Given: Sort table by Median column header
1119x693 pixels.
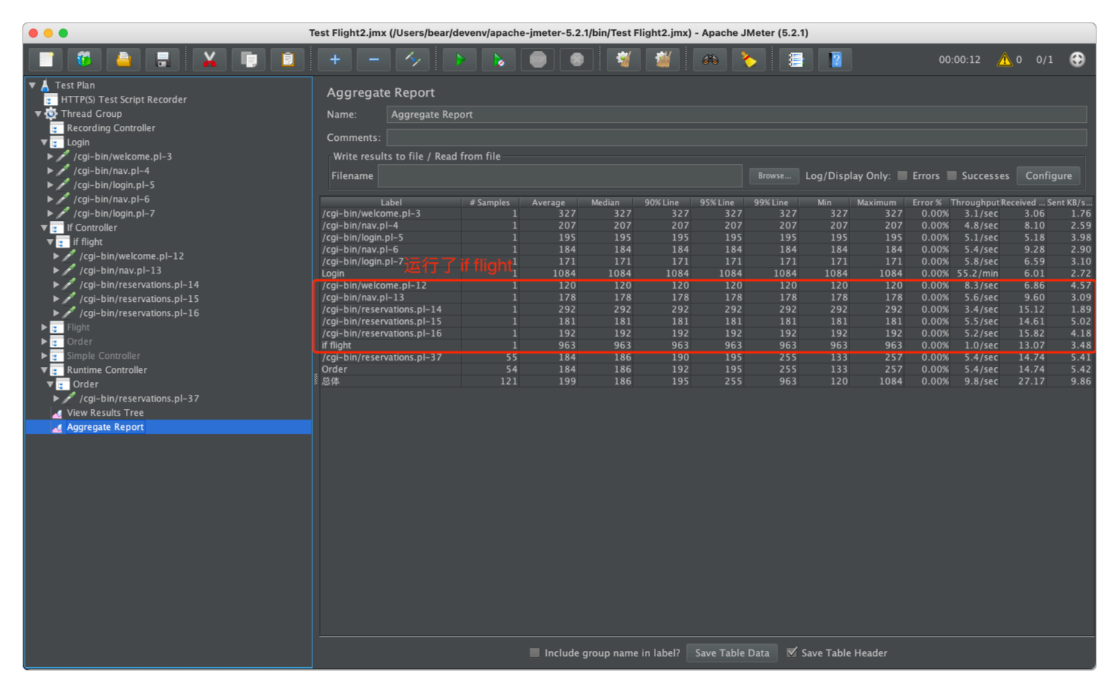Looking at the screenshot, I should [605, 202].
